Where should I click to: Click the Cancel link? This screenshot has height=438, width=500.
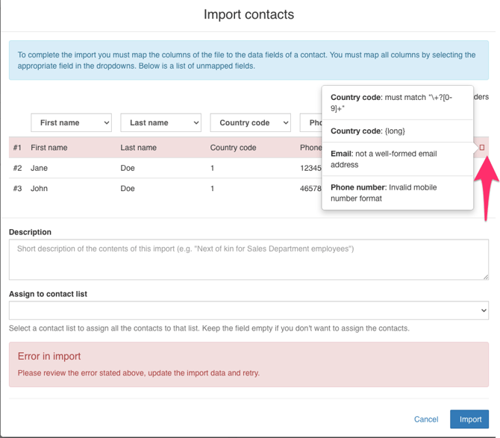click(425, 419)
